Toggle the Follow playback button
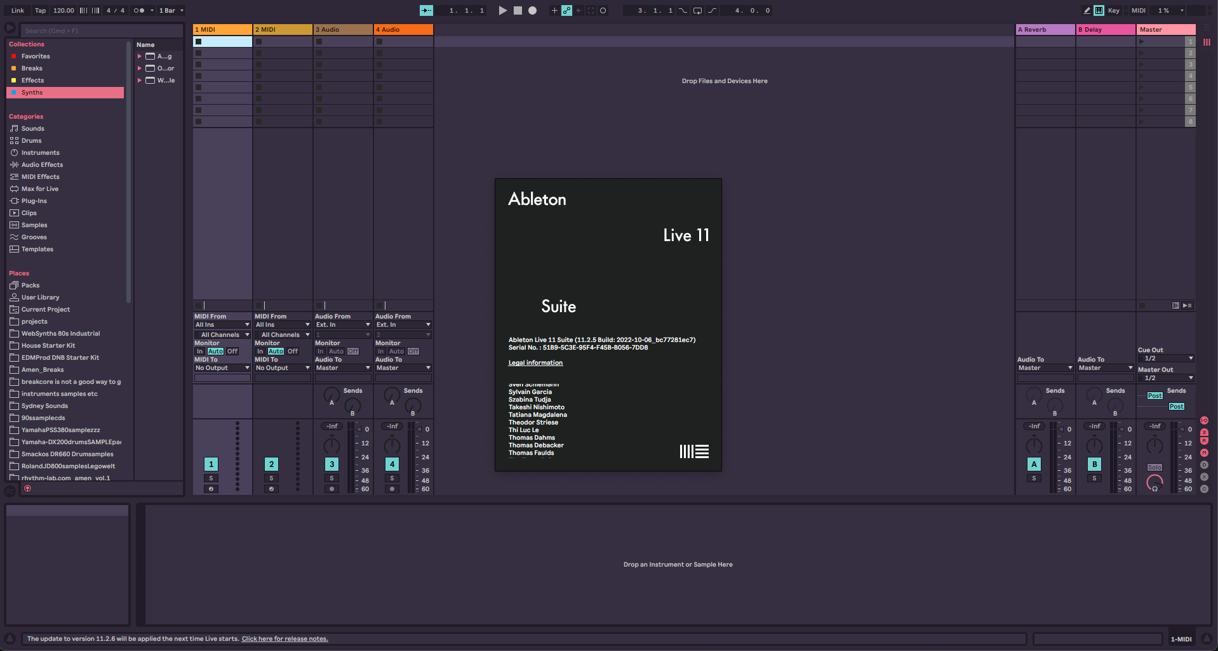This screenshot has width=1218, height=651. point(427,10)
